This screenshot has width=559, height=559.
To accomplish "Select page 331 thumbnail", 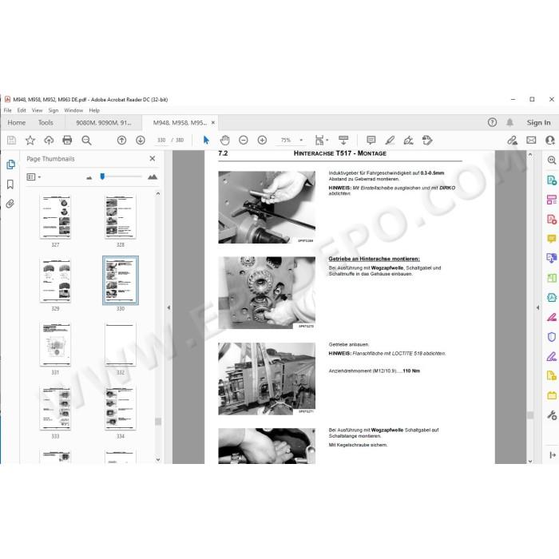I will click(55, 344).
